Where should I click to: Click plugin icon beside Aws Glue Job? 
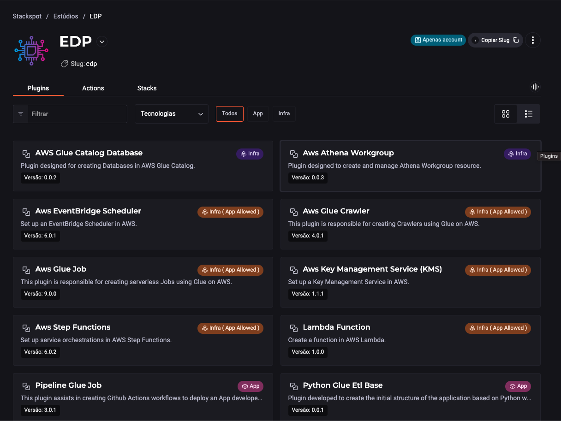tap(26, 270)
